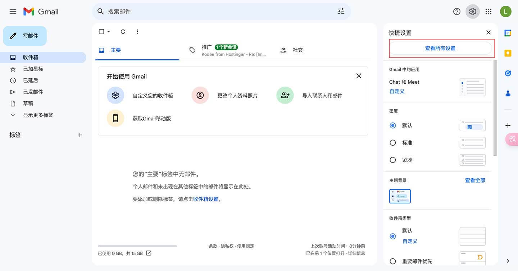Click the 使用规定 footer link
Image resolution: width=518 pixels, height=271 pixels.
point(245,246)
